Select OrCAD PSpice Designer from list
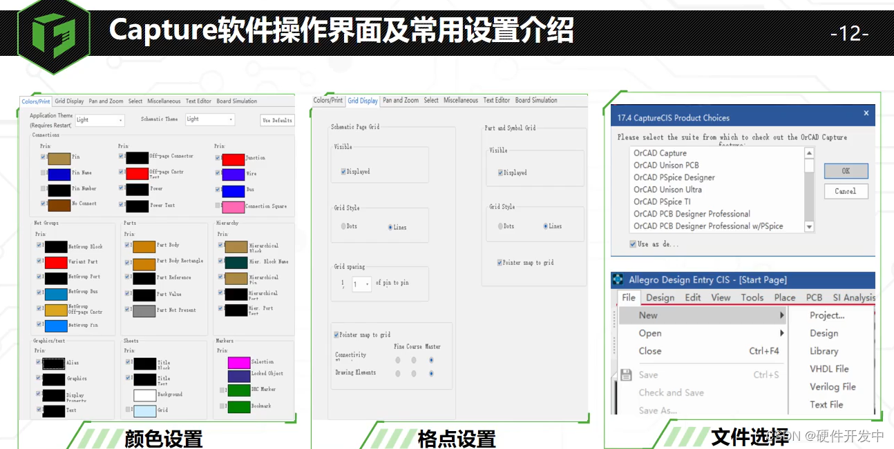 coord(674,177)
